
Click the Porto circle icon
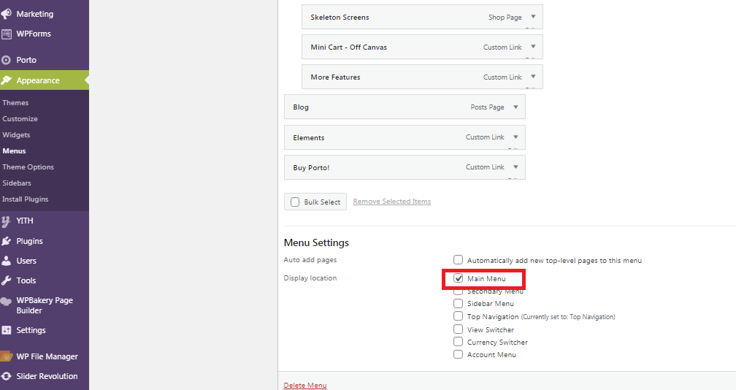tap(6, 60)
